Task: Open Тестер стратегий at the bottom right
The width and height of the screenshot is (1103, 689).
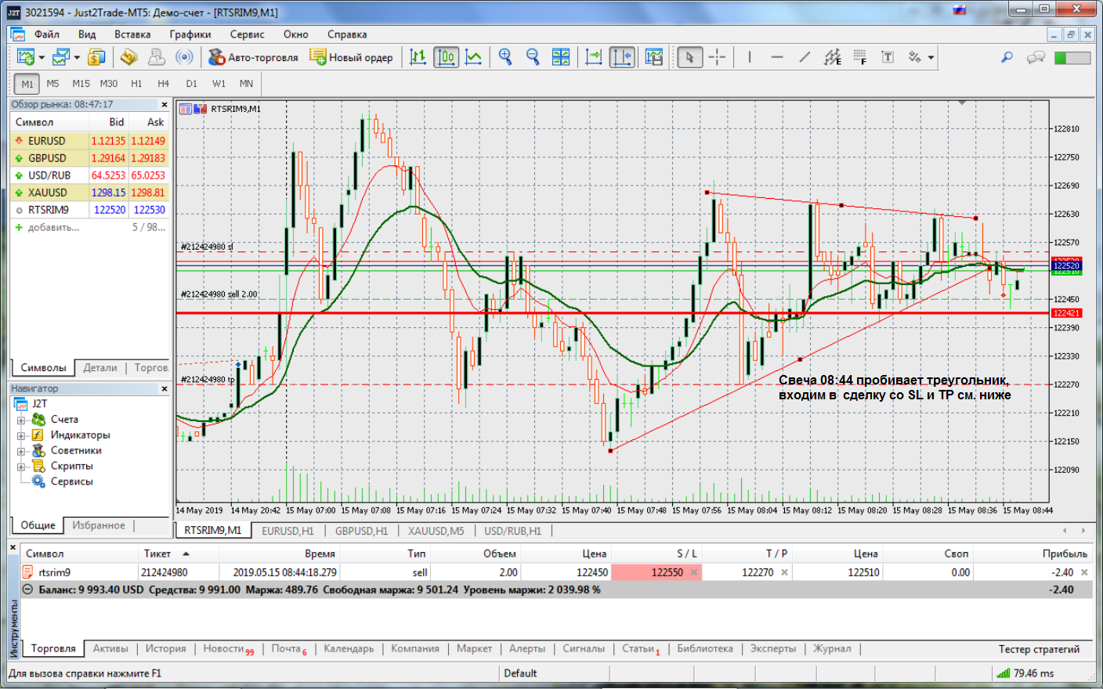Action: pyautogui.click(x=1039, y=649)
